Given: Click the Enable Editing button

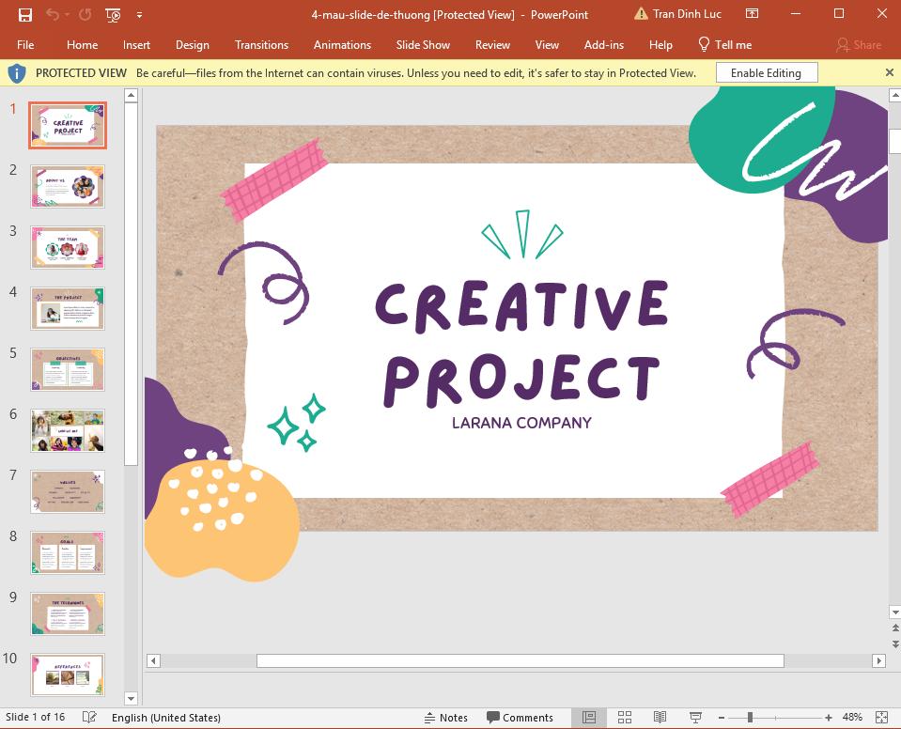Looking at the screenshot, I should coord(767,72).
